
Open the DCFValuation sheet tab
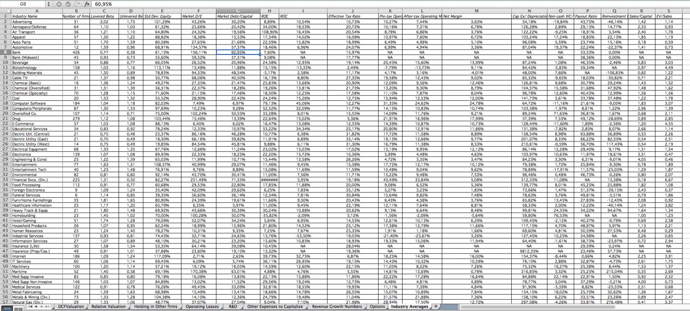tap(71, 307)
